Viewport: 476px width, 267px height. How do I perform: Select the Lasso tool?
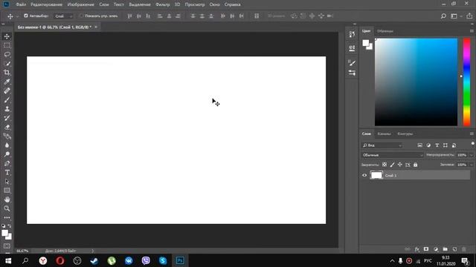(x=7, y=54)
